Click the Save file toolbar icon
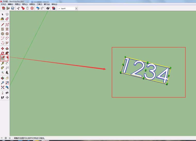The height and width of the screenshot is (141, 196). 13,8
